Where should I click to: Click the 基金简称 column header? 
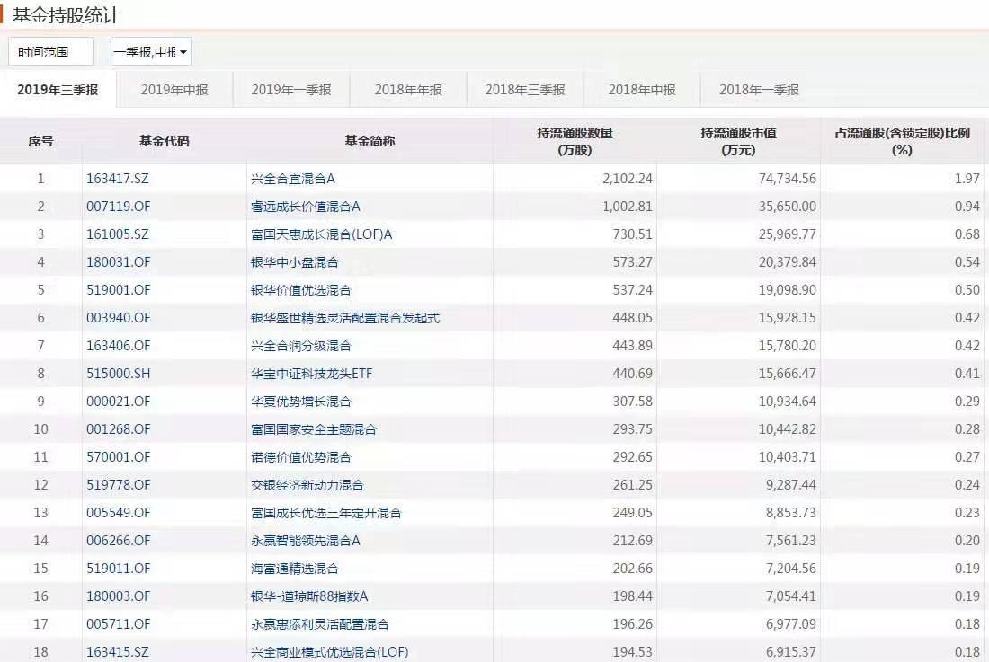point(370,141)
